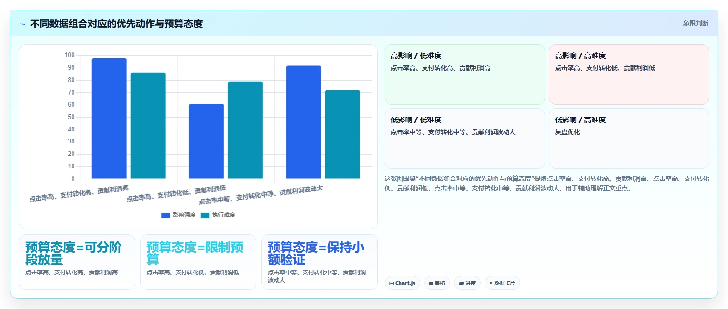
Task: Select the 预算态度=可分阶段放量 card
Action: click(x=77, y=262)
